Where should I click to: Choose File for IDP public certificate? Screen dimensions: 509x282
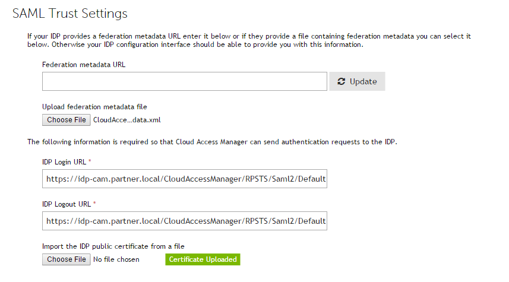click(67, 259)
